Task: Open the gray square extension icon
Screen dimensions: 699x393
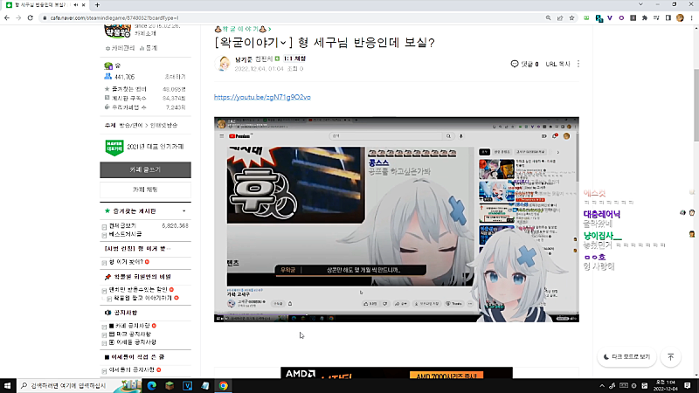Action: [633, 17]
